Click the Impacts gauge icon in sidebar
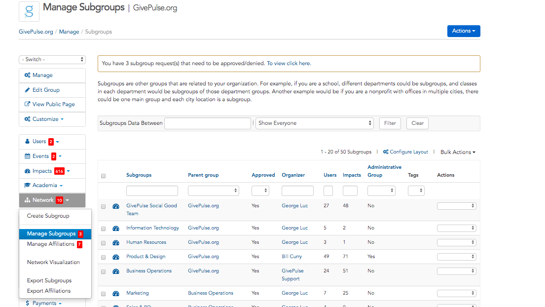Viewport: 545px width, 307px height. point(28,171)
